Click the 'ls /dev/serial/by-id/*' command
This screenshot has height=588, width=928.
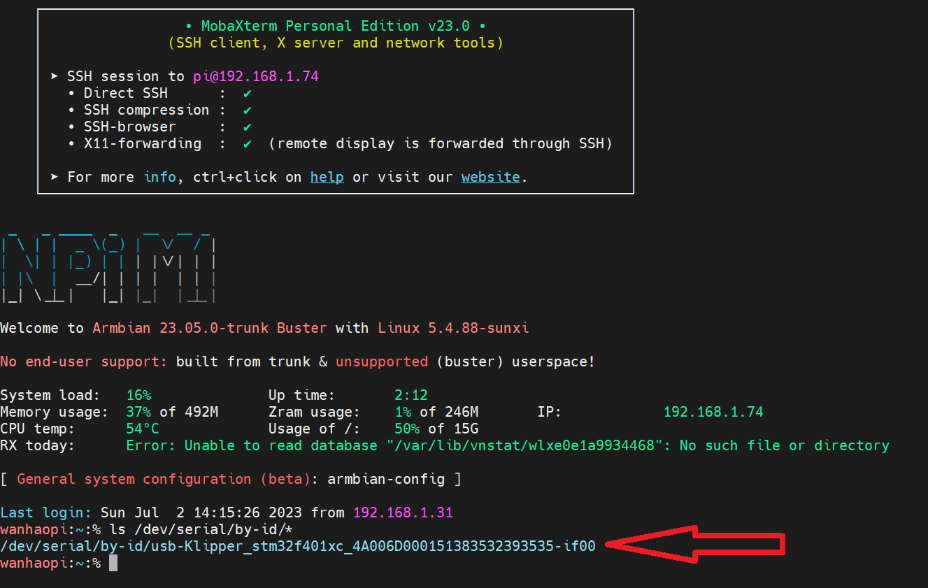point(202,529)
